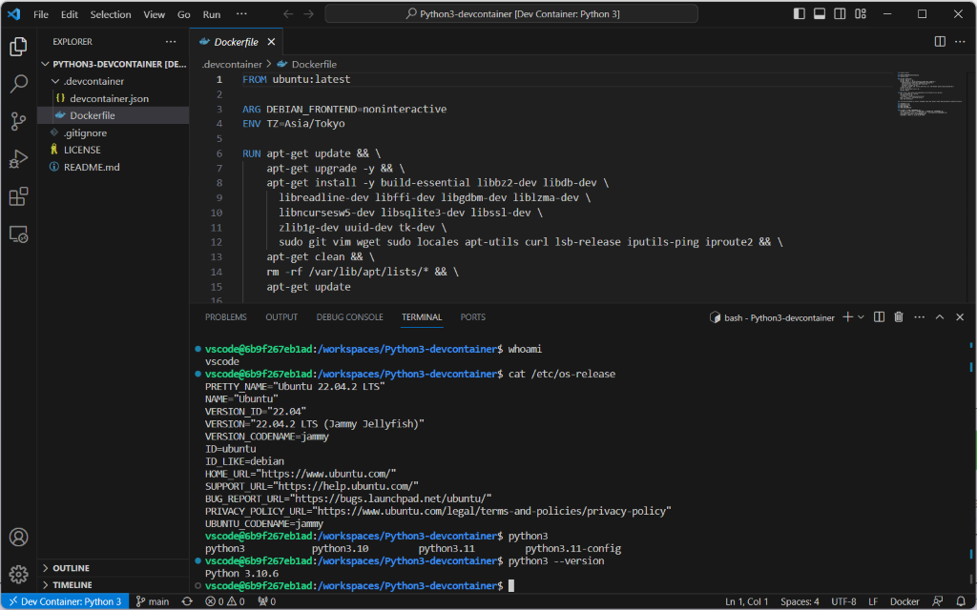
Task: Maximize the terminal panel with the chevron
Action: 939,316
